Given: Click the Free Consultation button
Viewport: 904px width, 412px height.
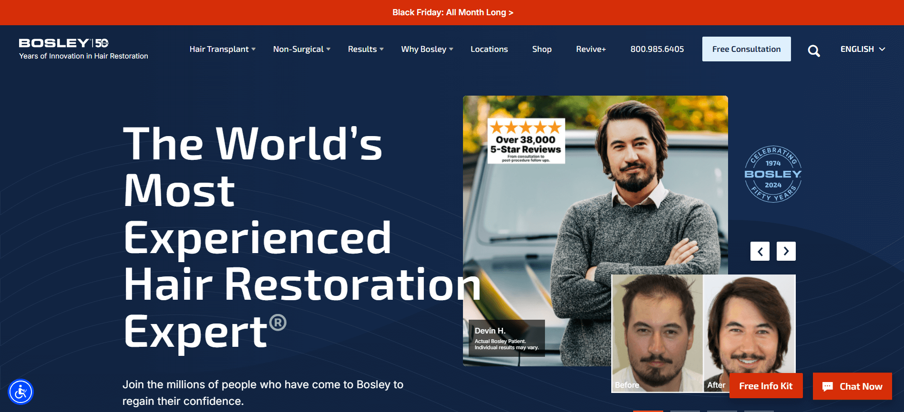Looking at the screenshot, I should tap(746, 49).
